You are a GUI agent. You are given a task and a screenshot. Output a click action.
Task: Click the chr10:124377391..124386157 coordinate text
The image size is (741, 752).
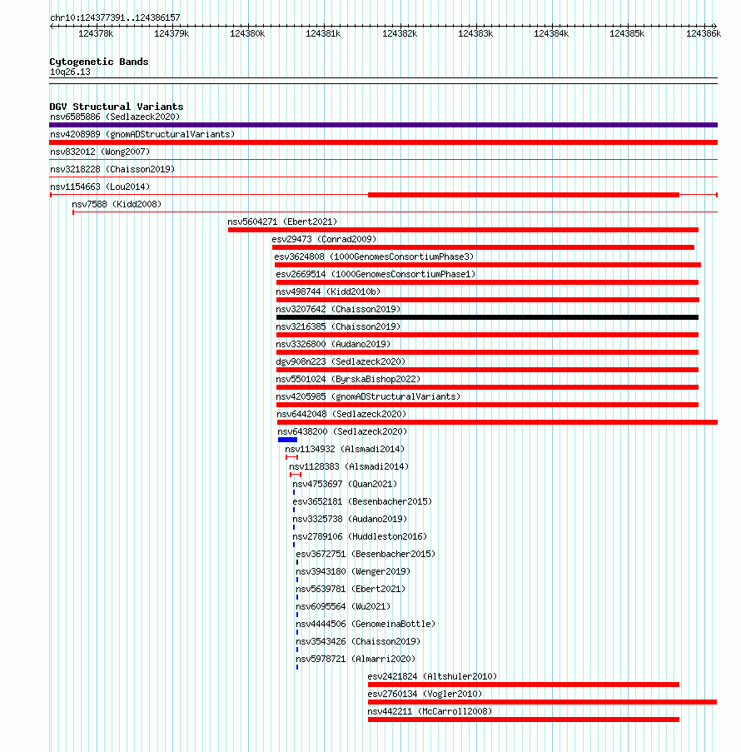point(115,17)
